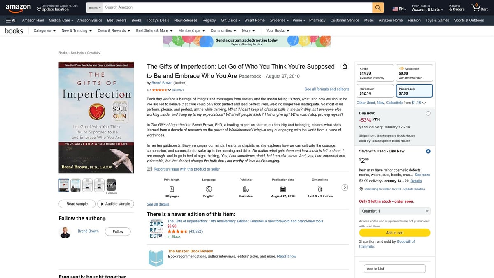494x278 pixels.
Task: Open the See all formats and editions link
Action: click(x=326, y=89)
